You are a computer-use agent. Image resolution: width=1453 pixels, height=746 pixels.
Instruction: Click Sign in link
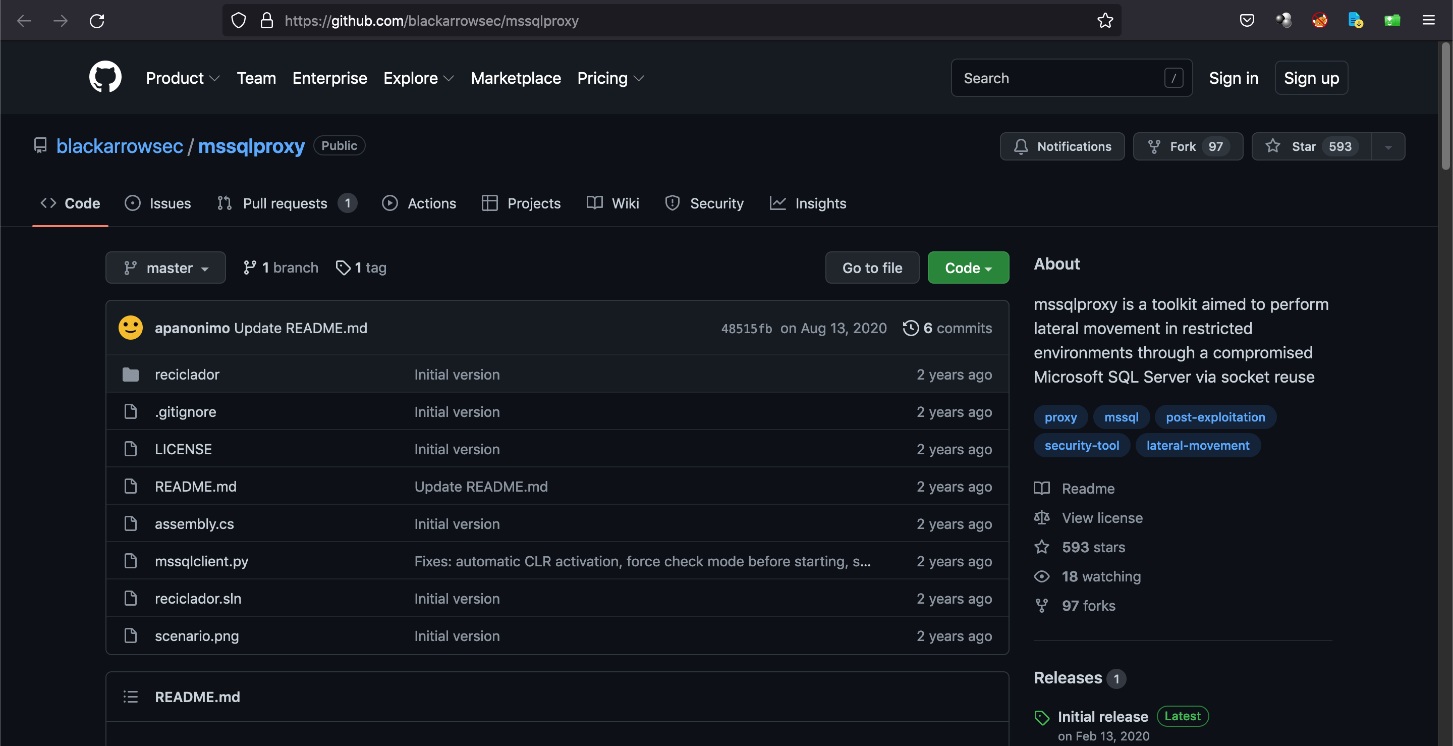[x=1234, y=78]
